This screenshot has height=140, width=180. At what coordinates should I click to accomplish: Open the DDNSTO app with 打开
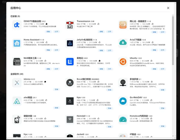pos(56,32)
